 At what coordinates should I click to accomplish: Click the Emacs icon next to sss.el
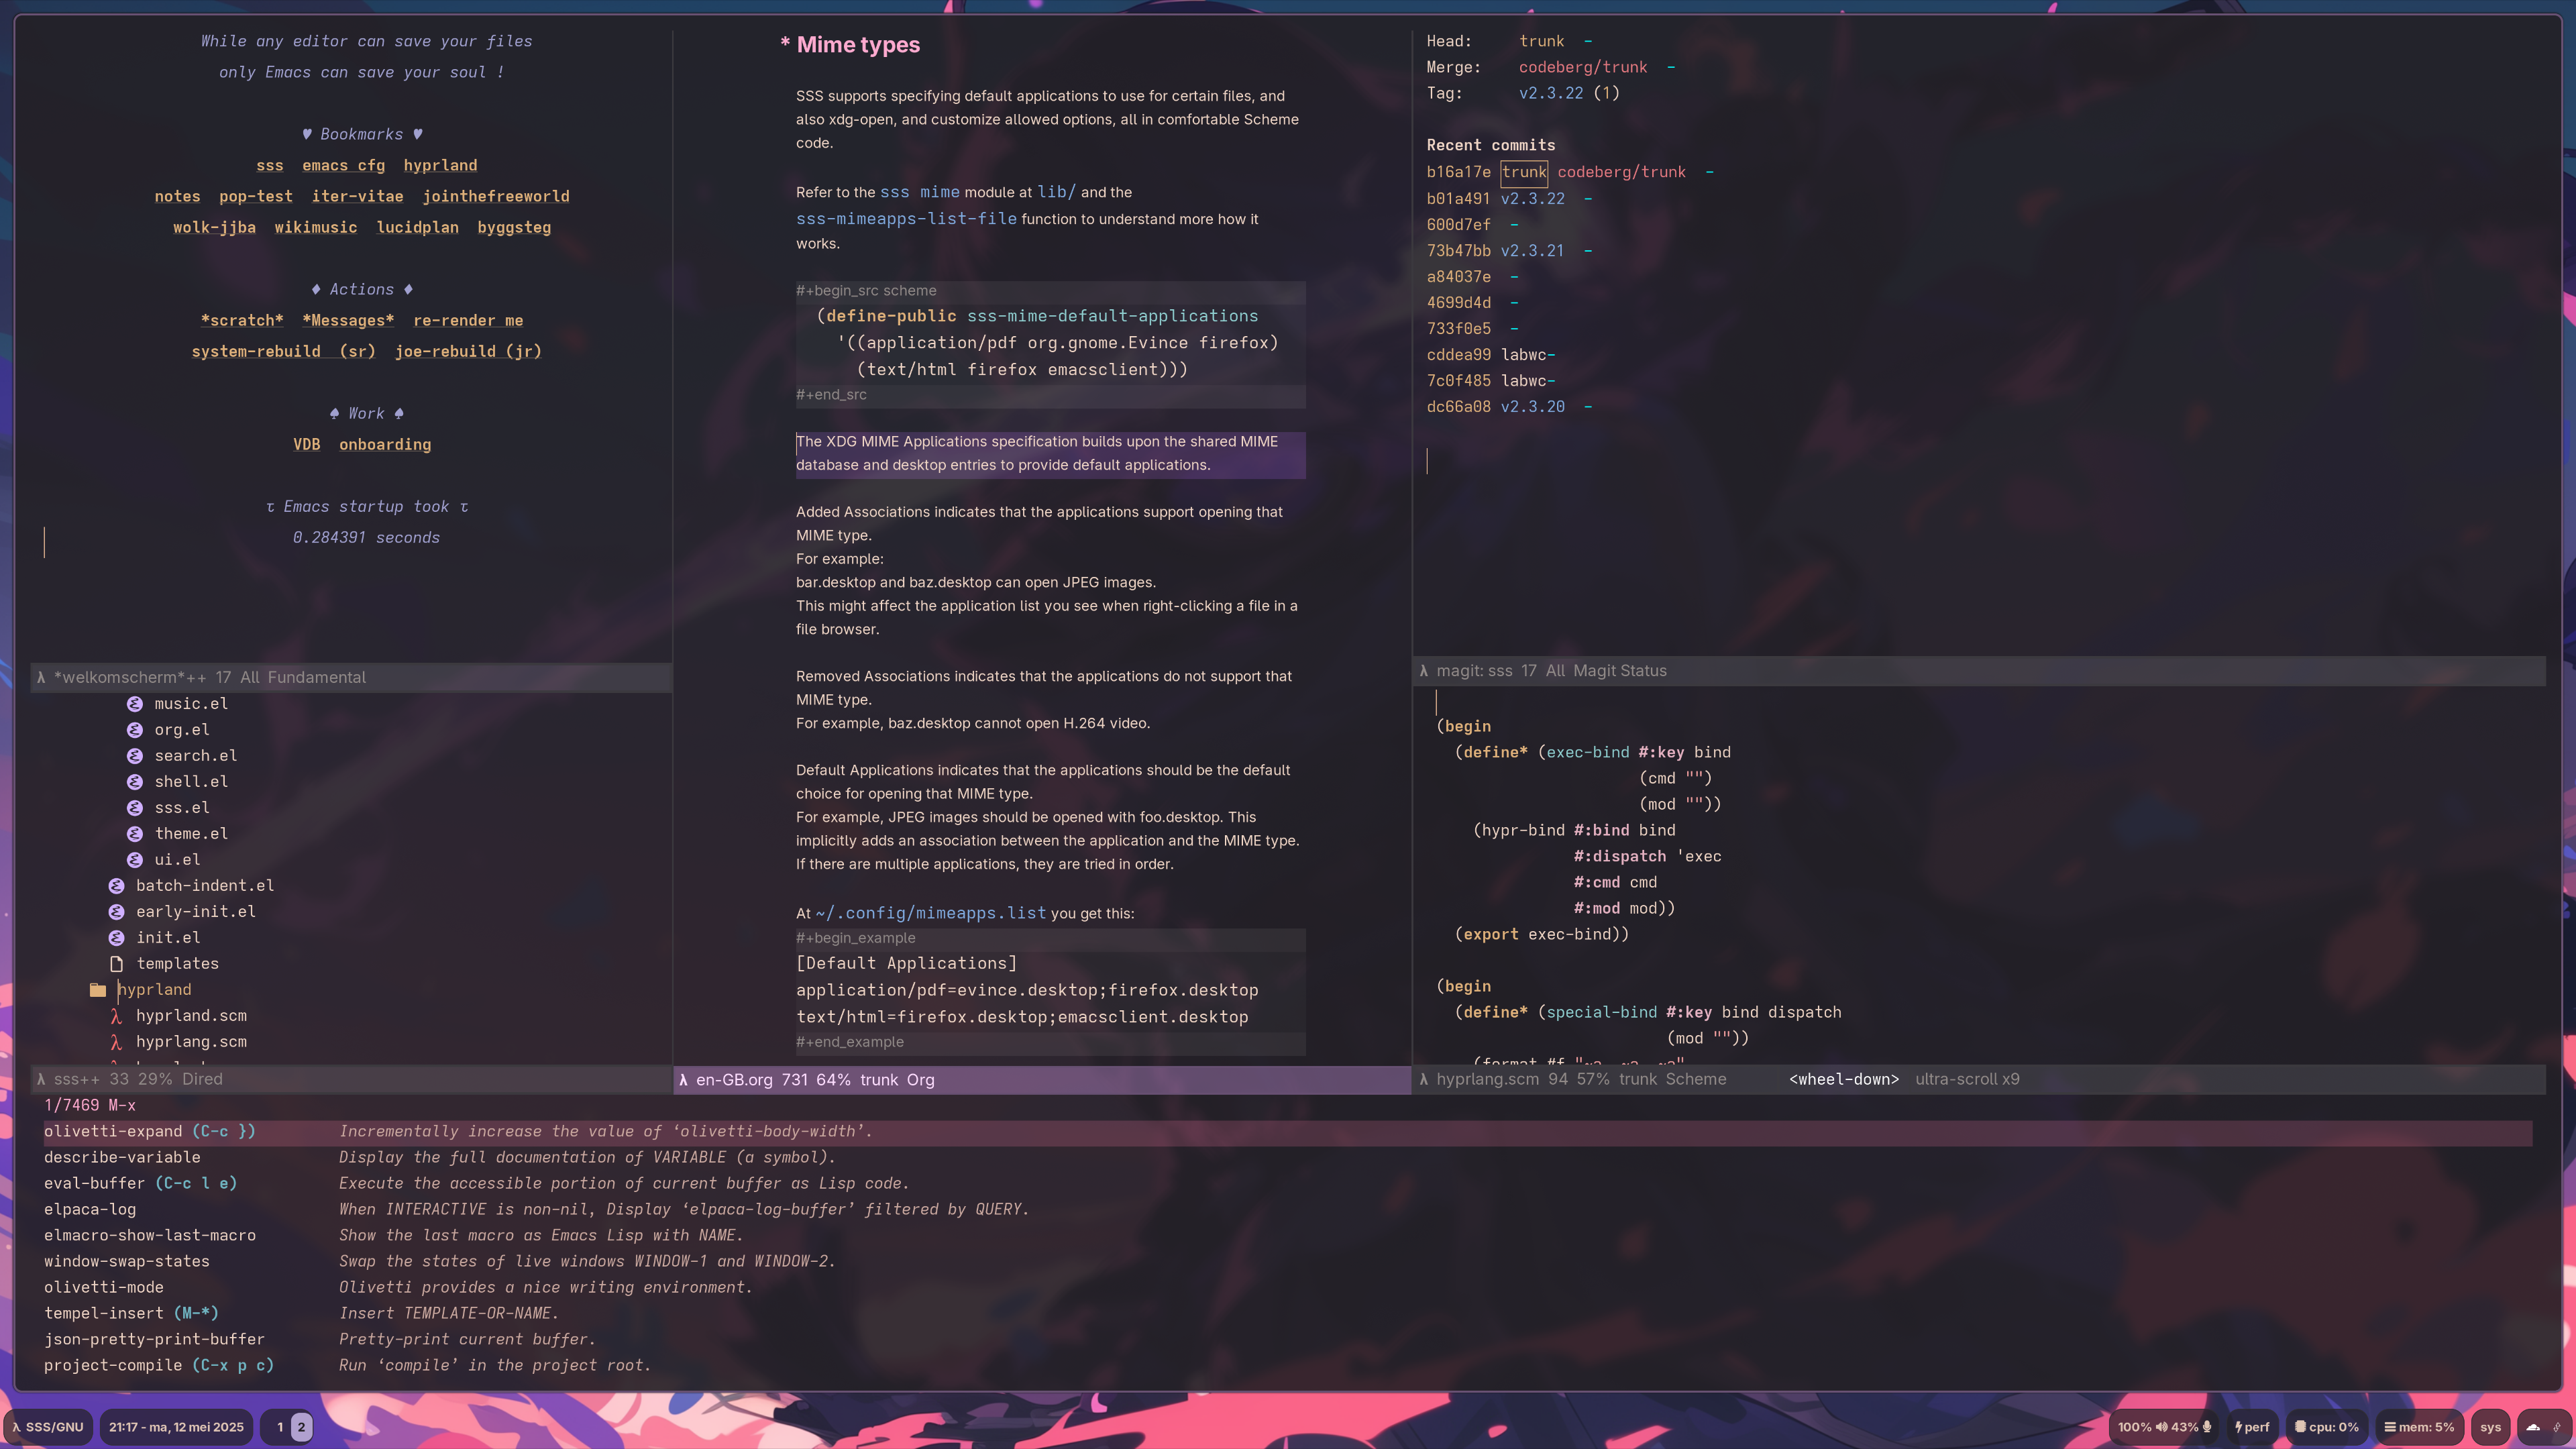[x=135, y=808]
